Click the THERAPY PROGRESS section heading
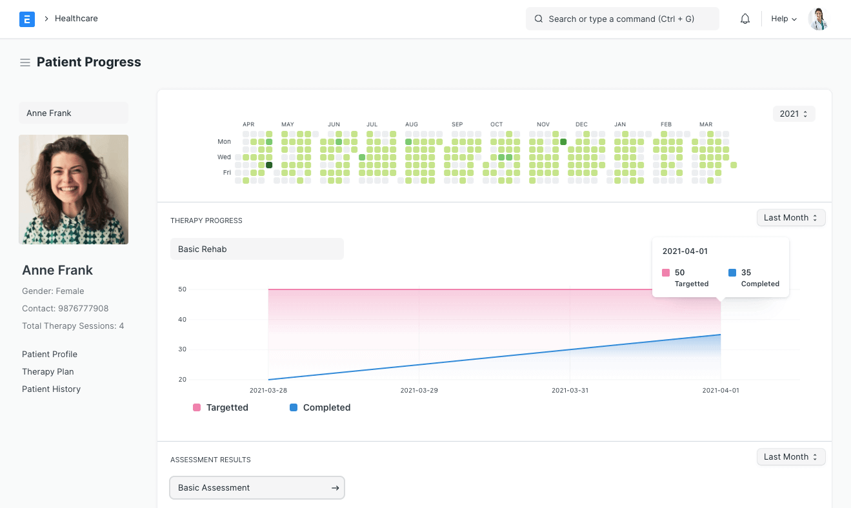This screenshot has width=851, height=508. pos(206,220)
